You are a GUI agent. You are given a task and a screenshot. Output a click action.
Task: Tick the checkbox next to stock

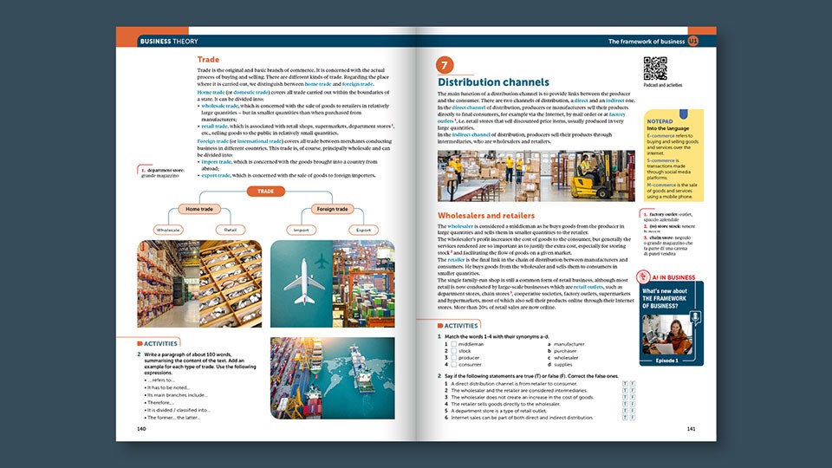pos(453,351)
